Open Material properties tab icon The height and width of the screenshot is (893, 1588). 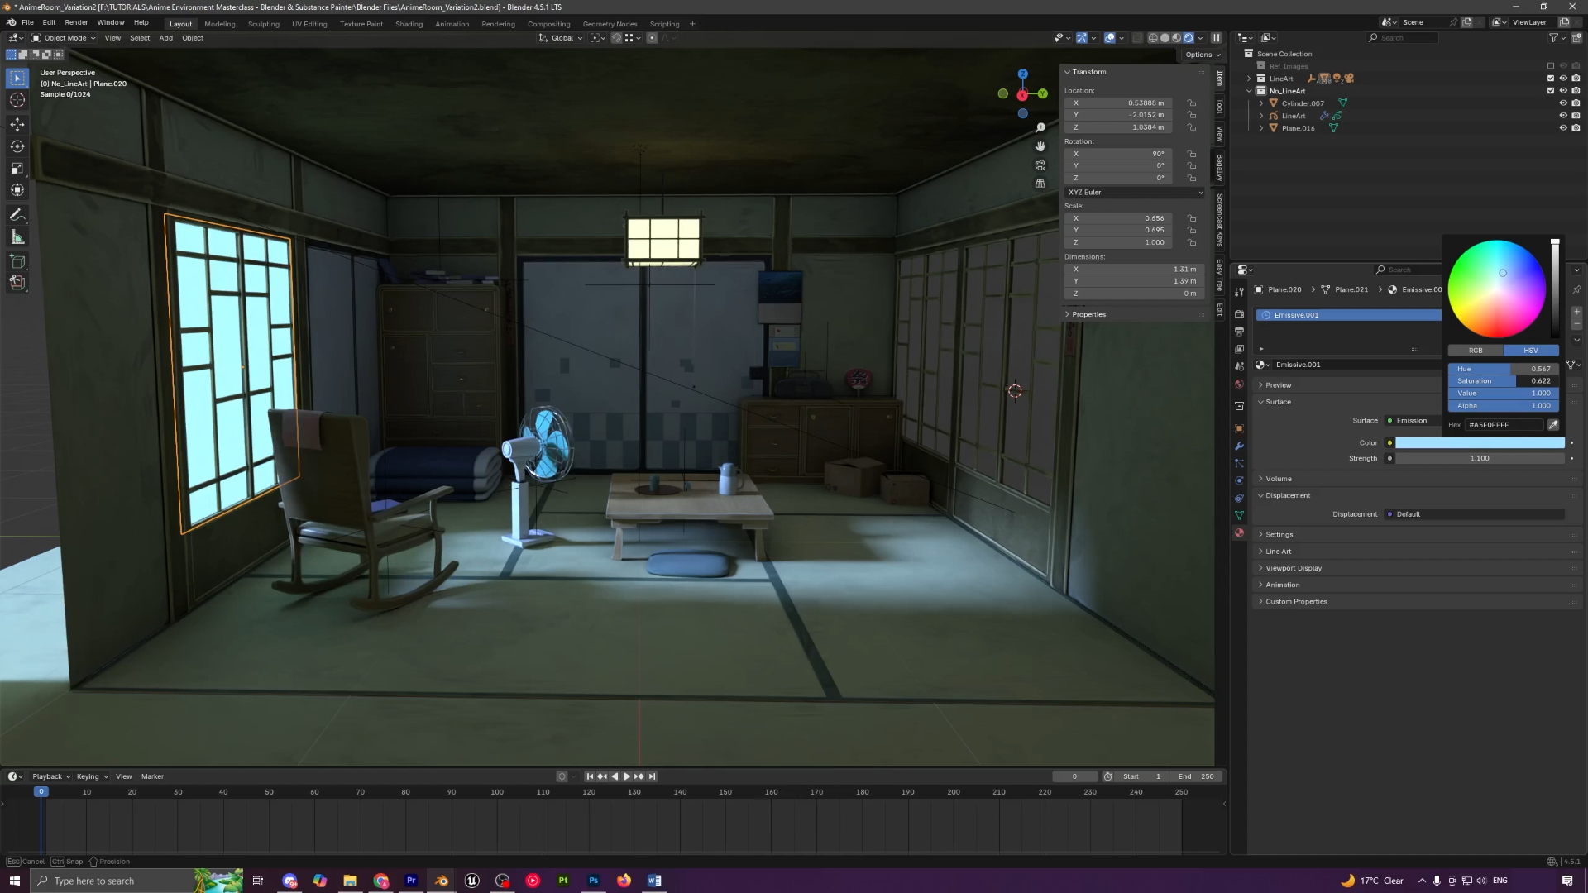(x=1239, y=533)
